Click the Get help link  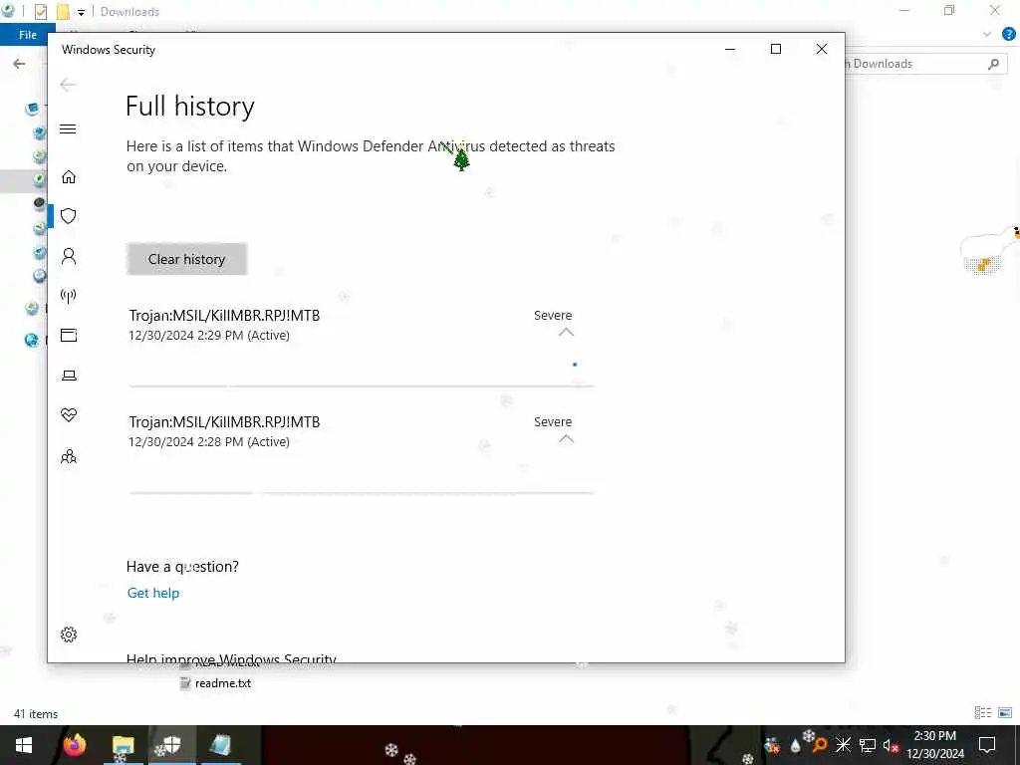pos(152,593)
